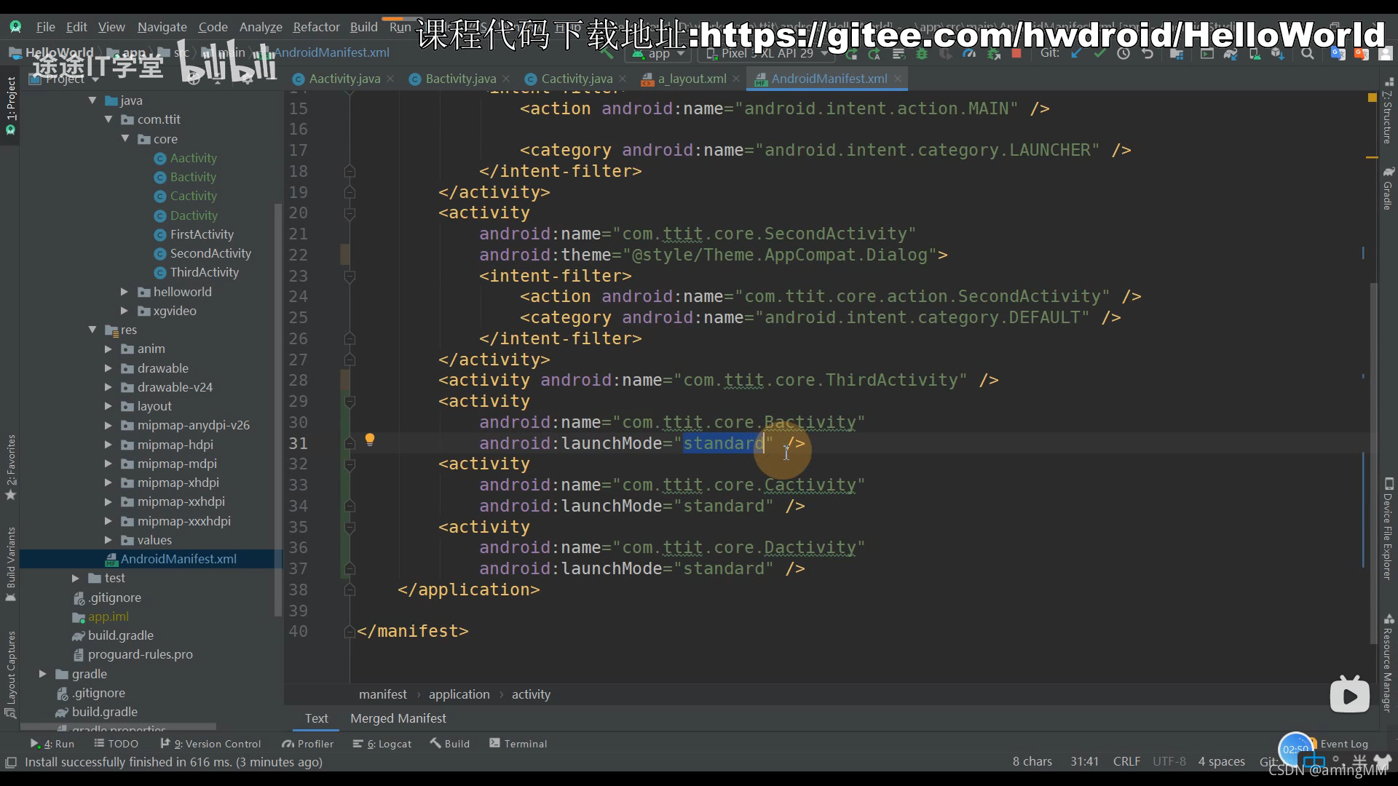1398x786 pixels.
Task: Toggle the 1: Project tool window
Action: [10, 106]
